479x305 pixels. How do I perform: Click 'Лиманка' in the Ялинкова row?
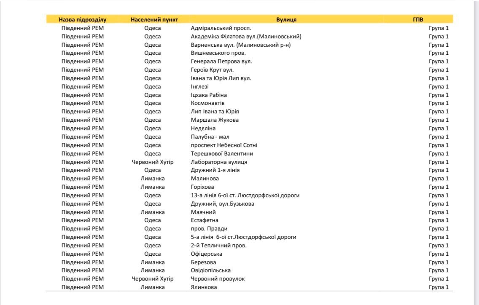click(x=153, y=287)
